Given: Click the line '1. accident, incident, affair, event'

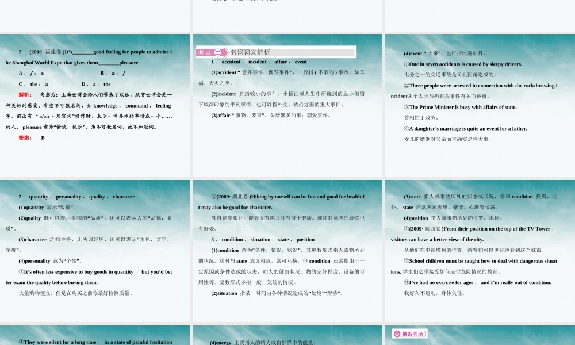Looking at the screenshot, I should [259, 62].
